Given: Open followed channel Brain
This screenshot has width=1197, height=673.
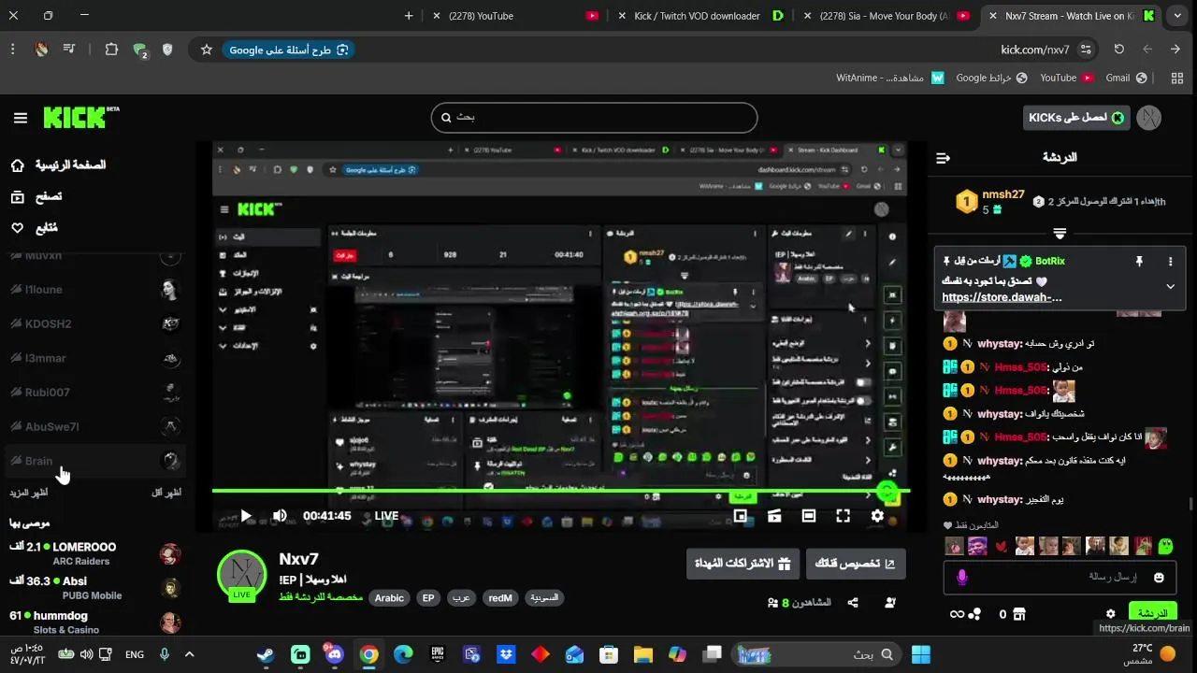Looking at the screenshot, I should (94, 461).
